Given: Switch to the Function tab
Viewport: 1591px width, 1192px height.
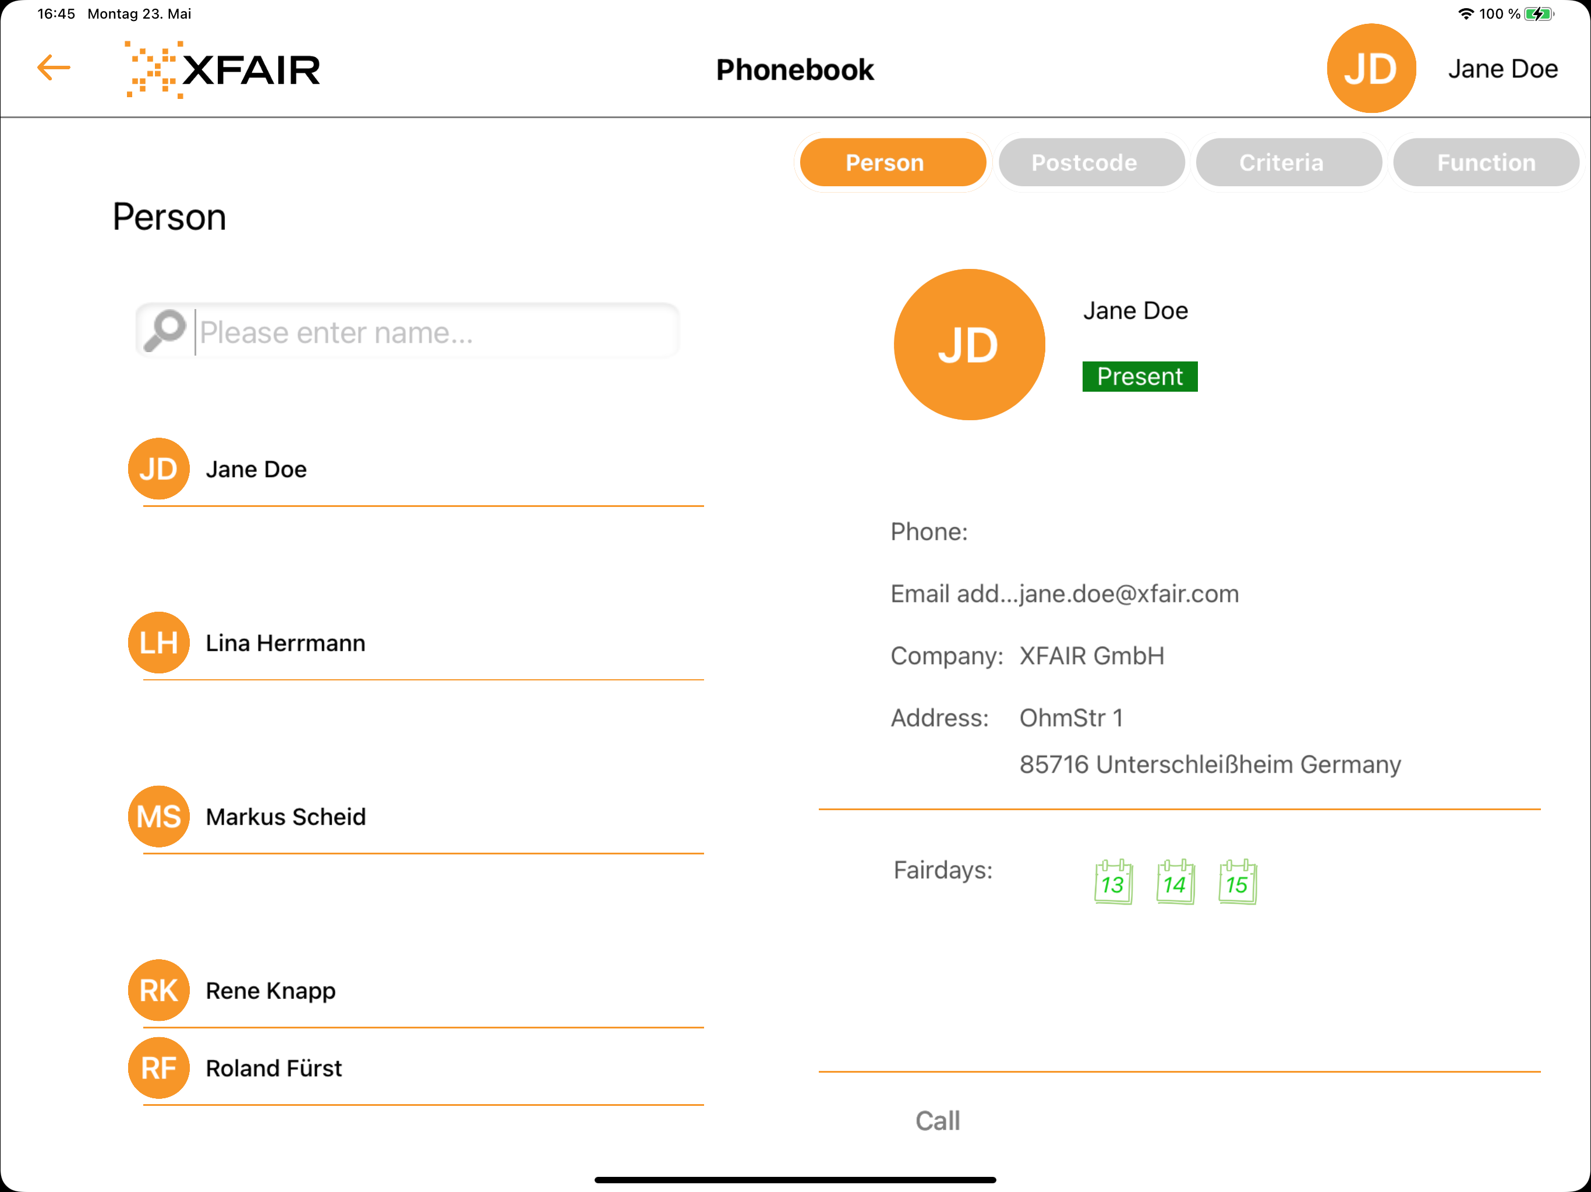Looking at the screenshot, I should coord(1486,162).
